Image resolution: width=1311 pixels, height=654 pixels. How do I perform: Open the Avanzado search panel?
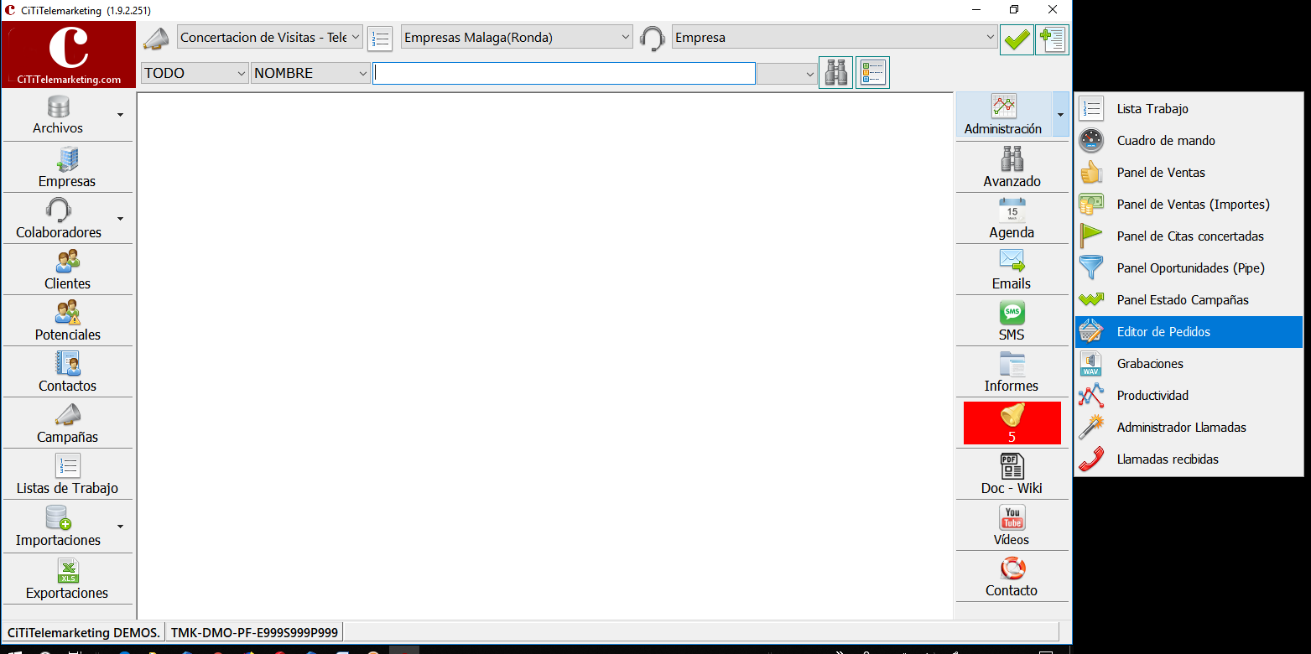point(1012,167)
